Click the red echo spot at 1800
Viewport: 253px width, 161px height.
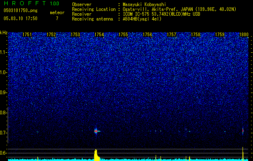click(x=243, y=131)
